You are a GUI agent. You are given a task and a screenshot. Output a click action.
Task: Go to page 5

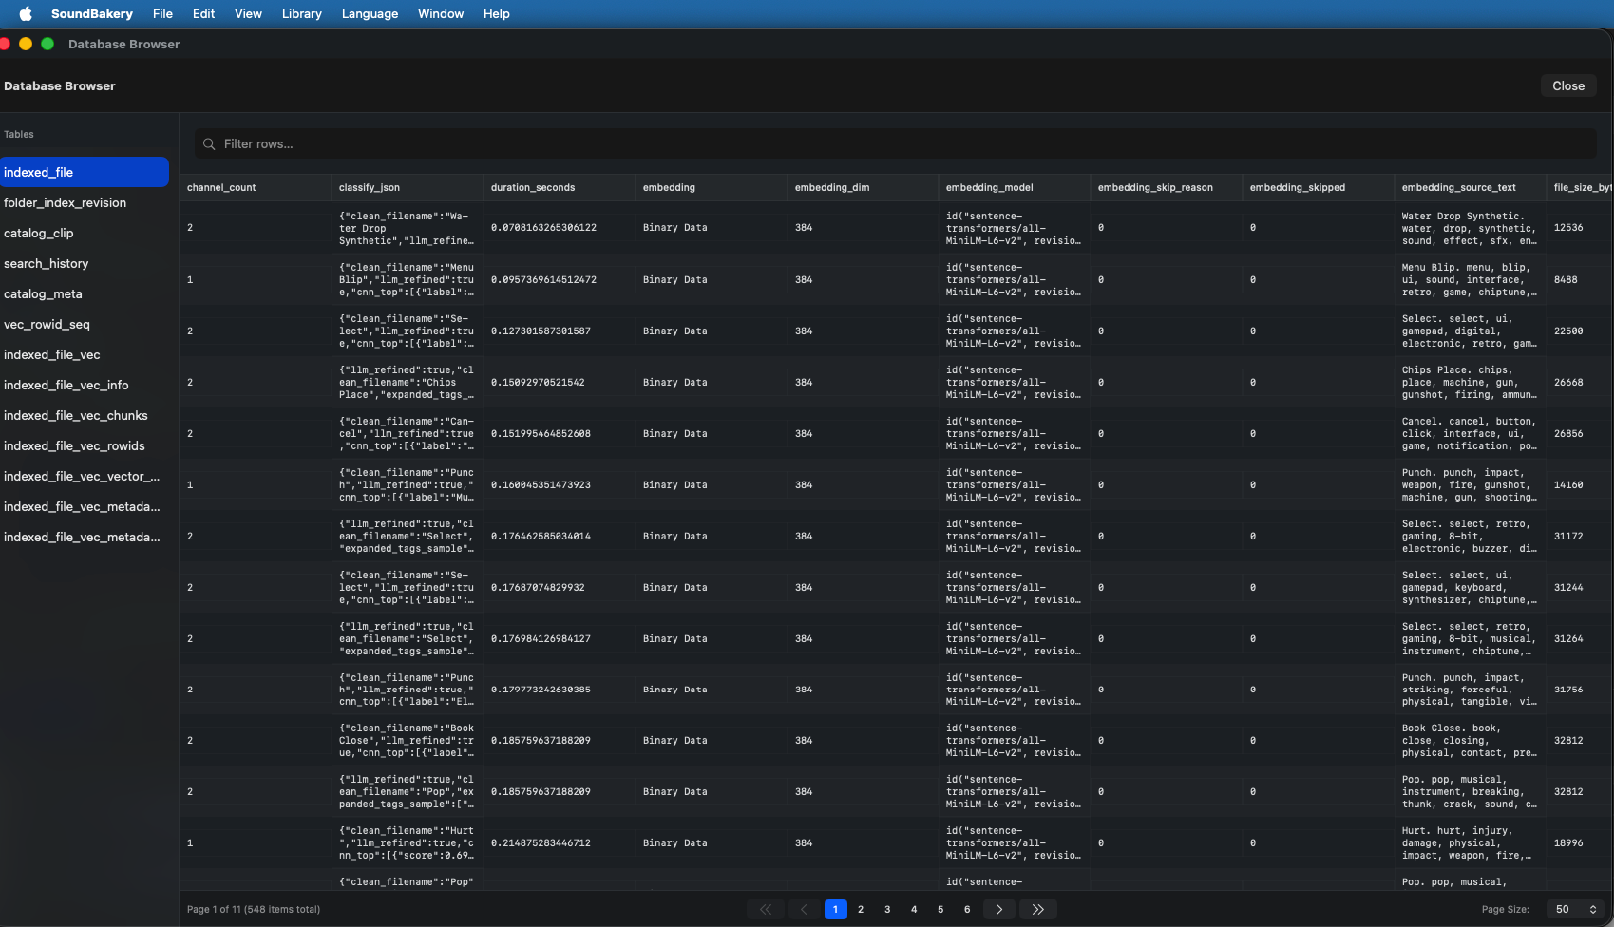940,909
